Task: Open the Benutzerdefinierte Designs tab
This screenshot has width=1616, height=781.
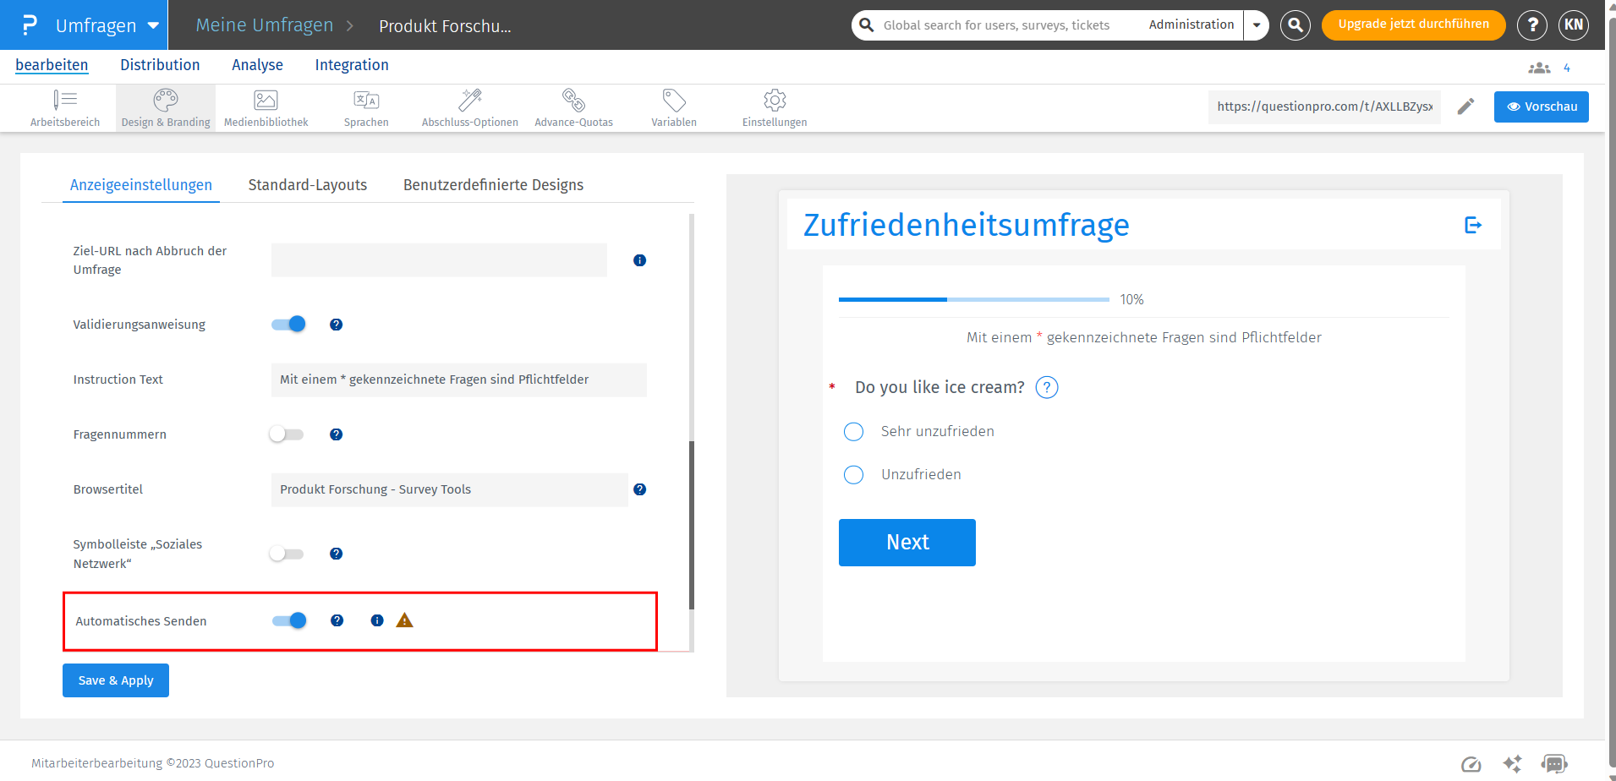Action: (493, 185)
